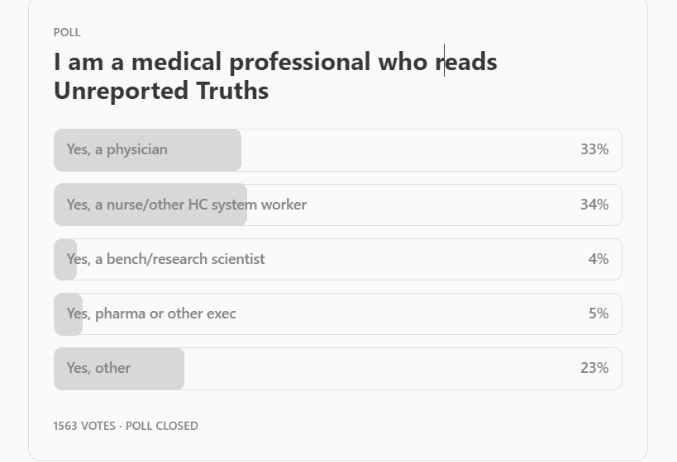This screenshot has height=462, width=677.
Task: Click the 5% result for pharma exec
Action: [598, 313]
